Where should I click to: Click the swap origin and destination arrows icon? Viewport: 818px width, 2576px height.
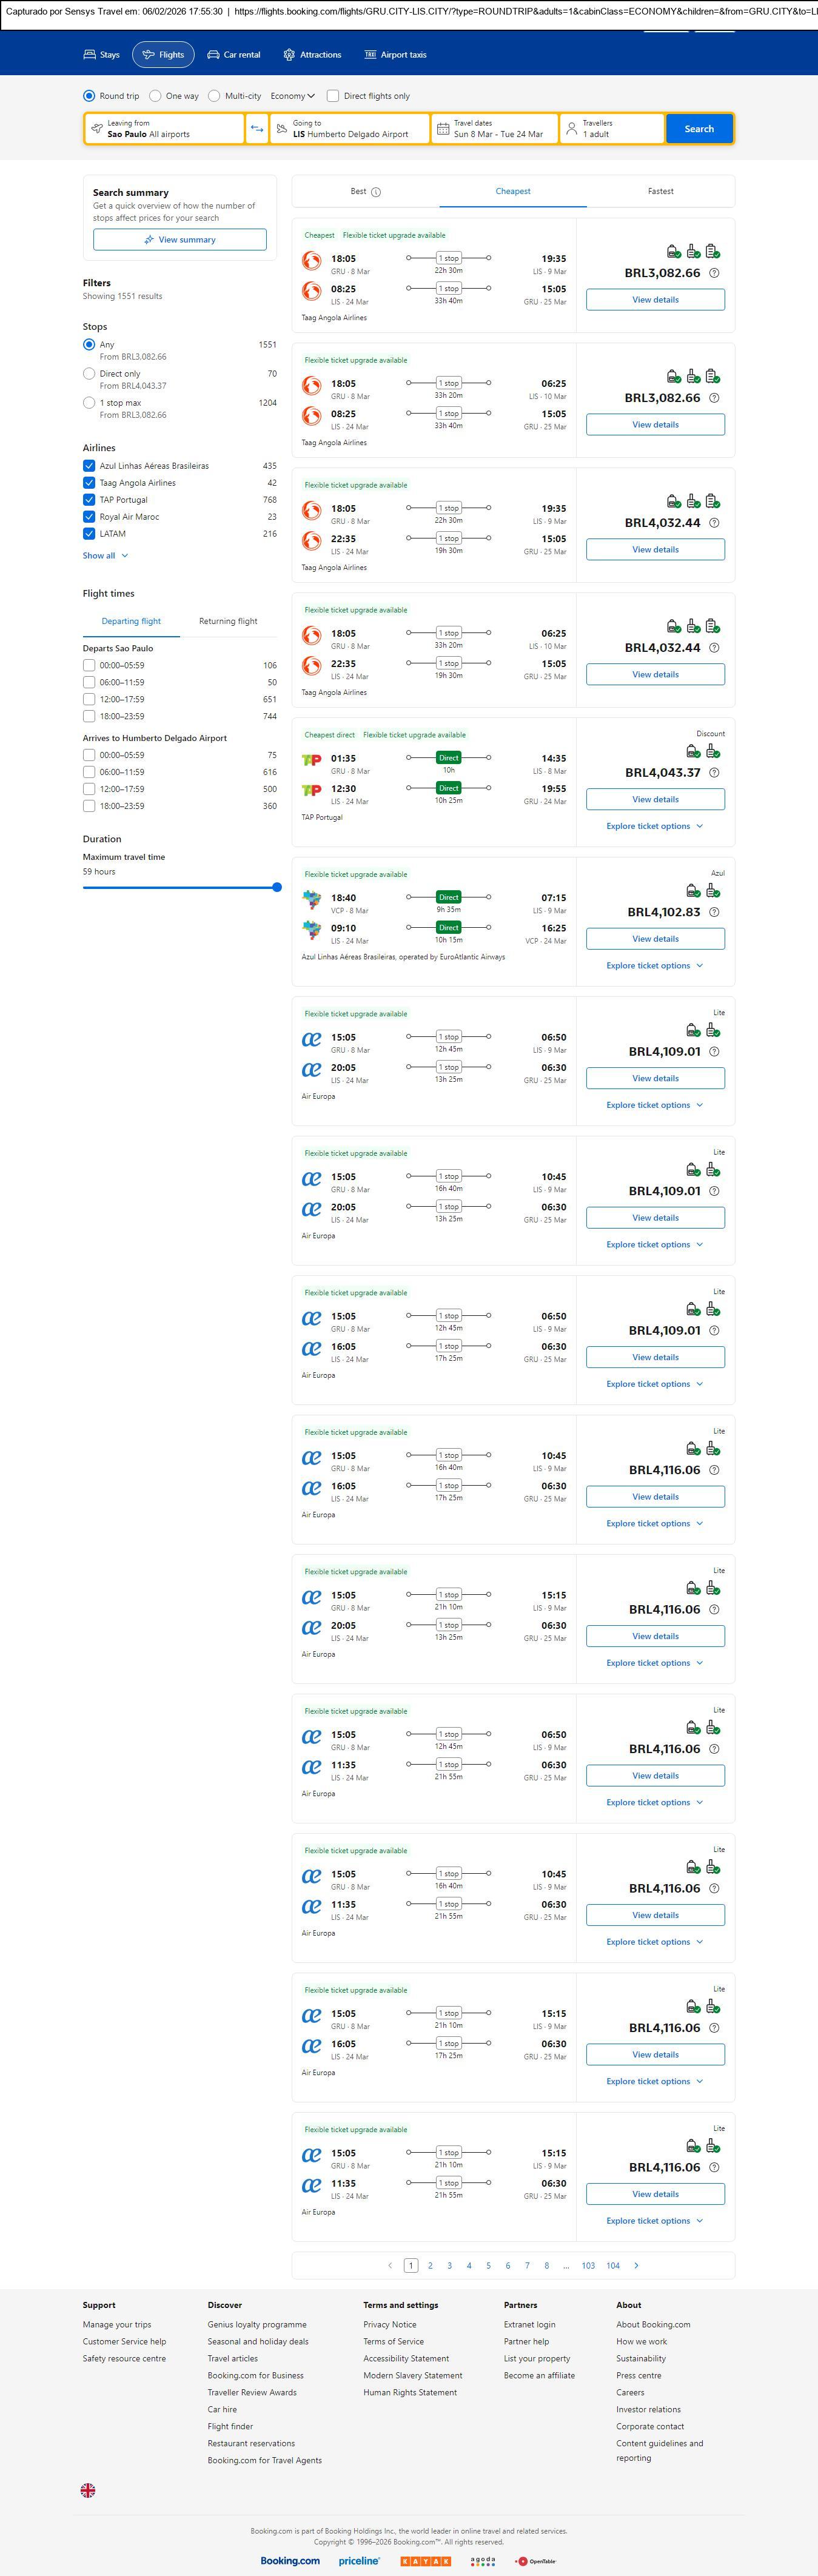click(x=257, y=129)
